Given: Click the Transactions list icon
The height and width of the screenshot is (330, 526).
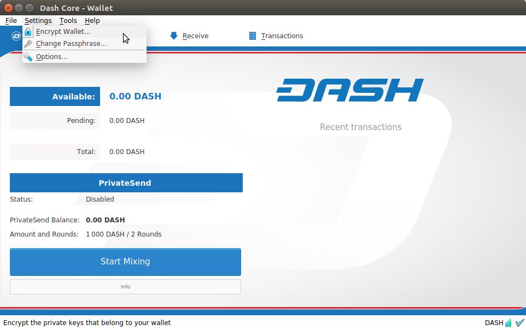Looking at the screenshot, I should pyautogui.click(x=253, y=36).
